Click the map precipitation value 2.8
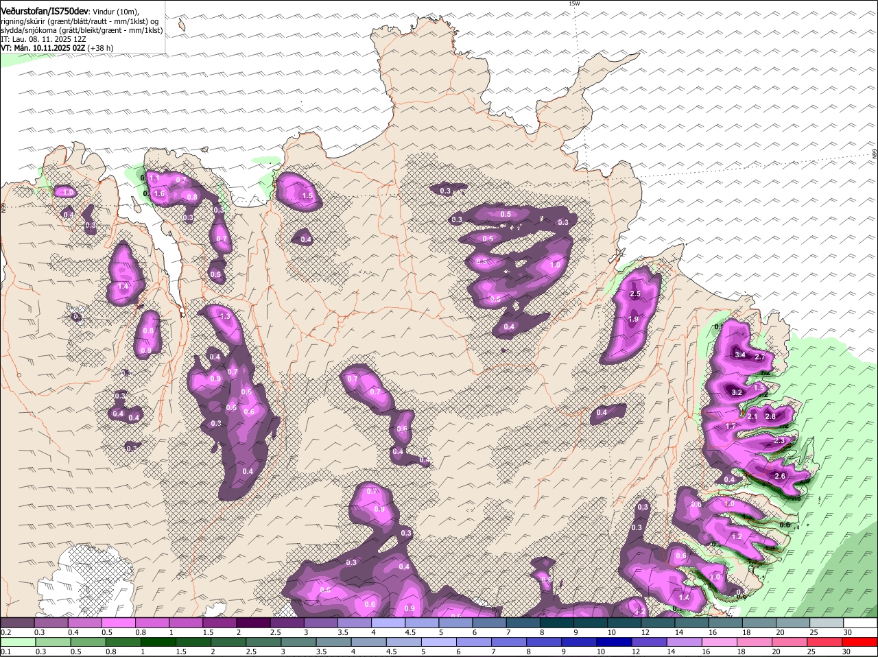Image resolution: width=878 pixels, height=657 pixels. click(770, 416)
